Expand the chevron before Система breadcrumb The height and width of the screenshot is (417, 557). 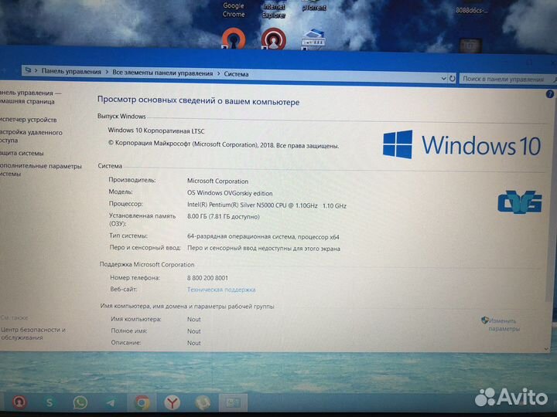(218, 74)
